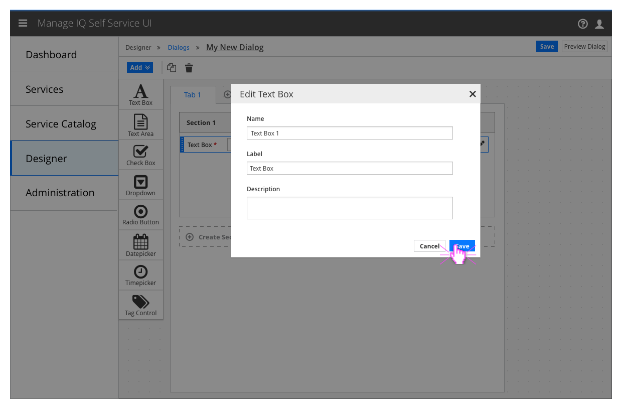Open the Dialogs breadcrumb link
This screenshot has width=622, height=409.
[179, 47]
